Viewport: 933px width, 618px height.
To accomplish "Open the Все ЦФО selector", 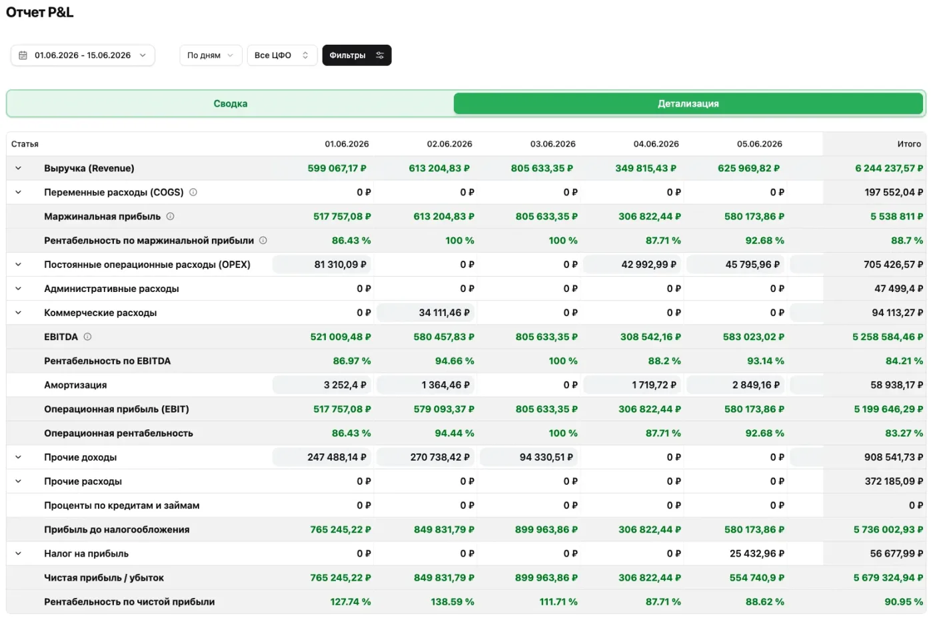I will pos(281,55).
